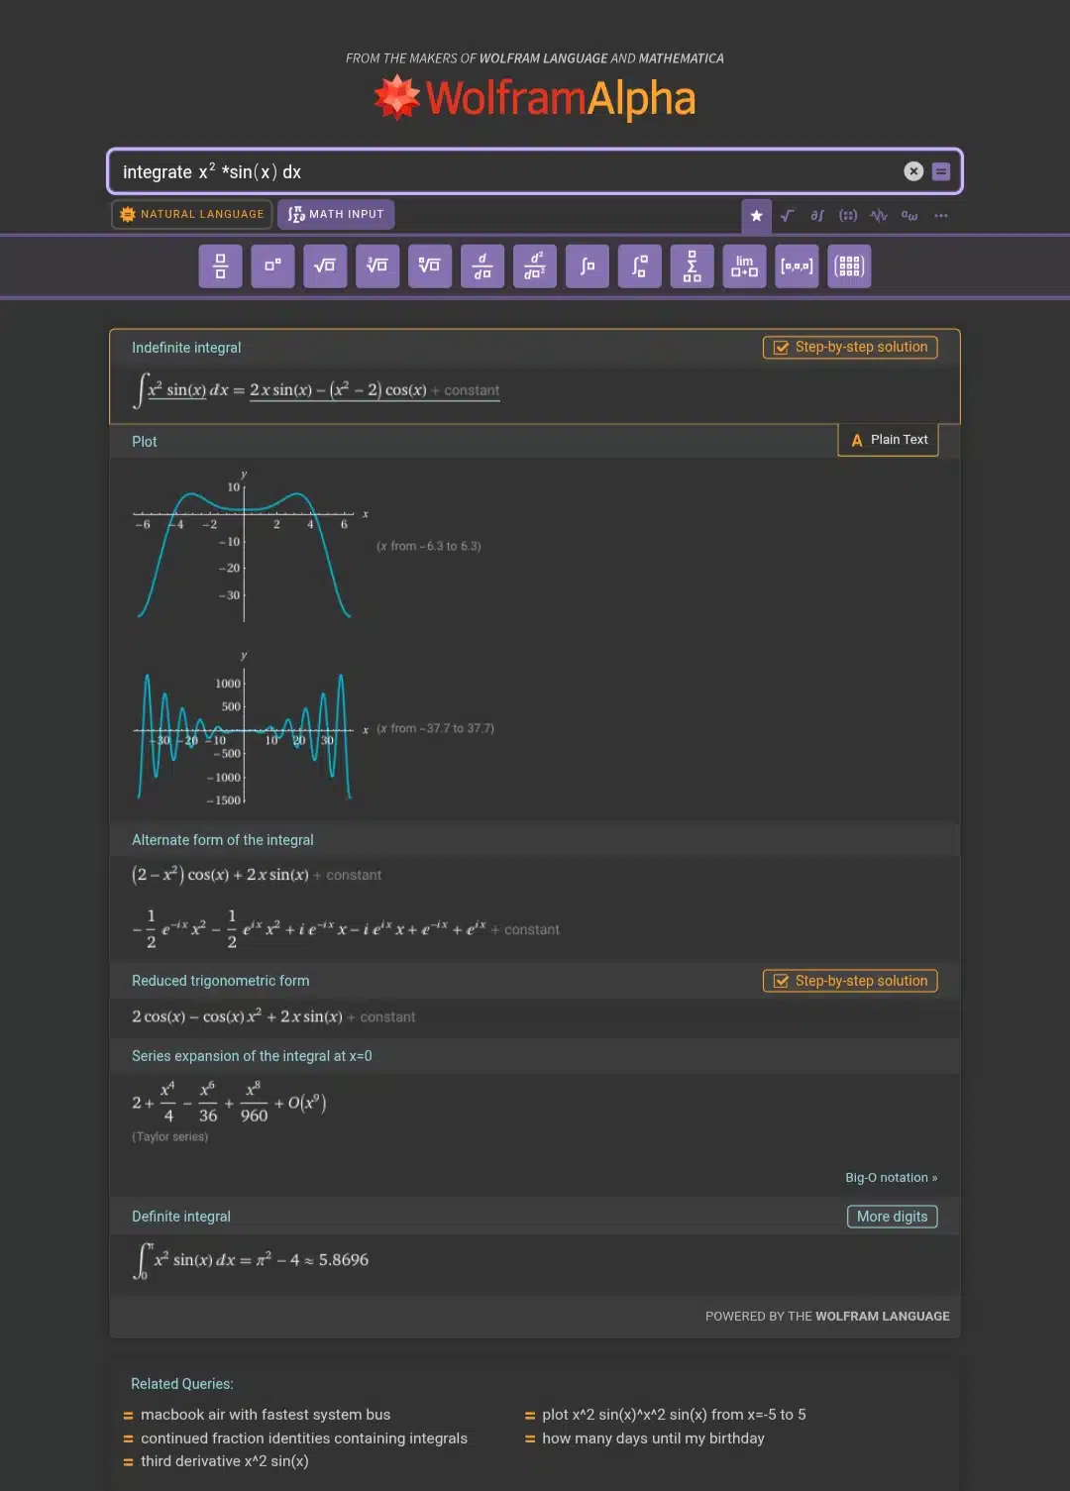1070x1491 pixels.
Task: Click the compute (equals) button in search box
Action: [941, 171]
